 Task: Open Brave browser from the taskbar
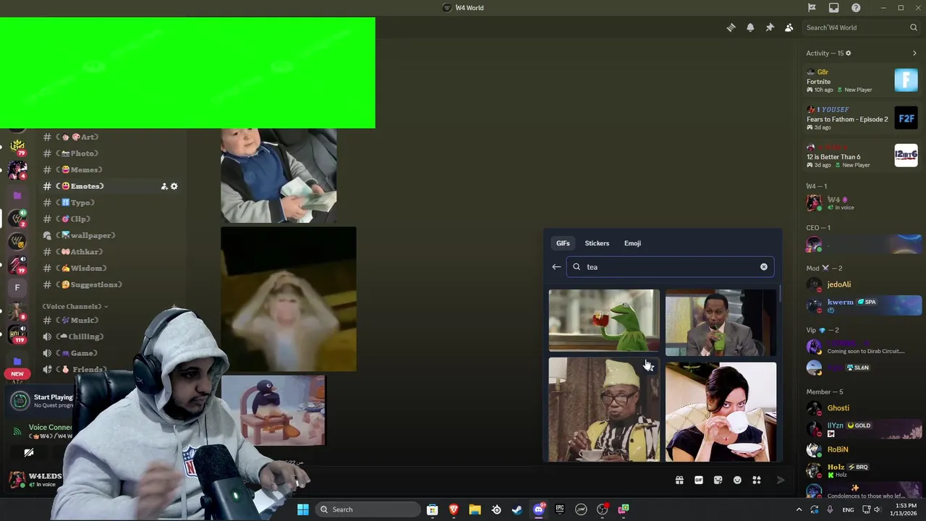coord(454,509)
